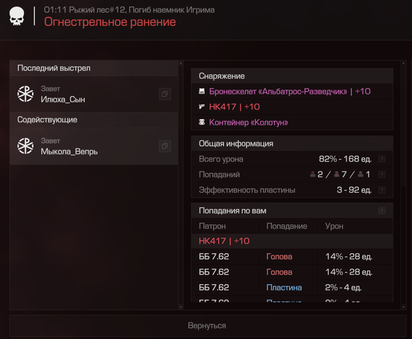Open help tooltip for Всего урона
Image resolution: width=412 pixels, height=339 pixels.
[382, 159]
